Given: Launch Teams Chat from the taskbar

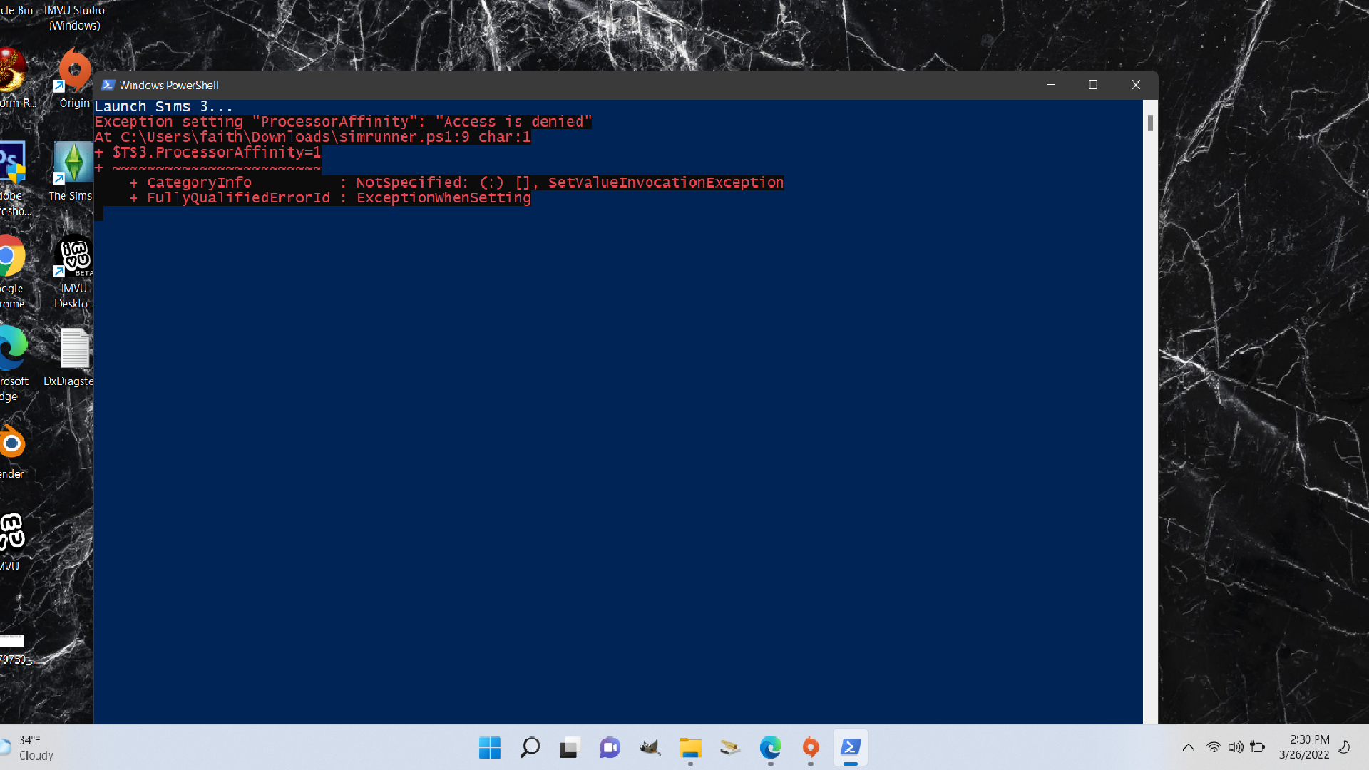Looking at the screenshot, I should click(x=610, y=747).
